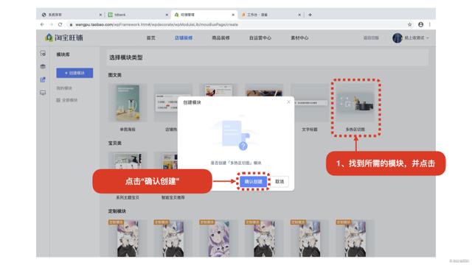The width and height of the screenshot is (472, 265).
Task: Click the 确认创建 confirm button
Action: [x=253, y=182]
